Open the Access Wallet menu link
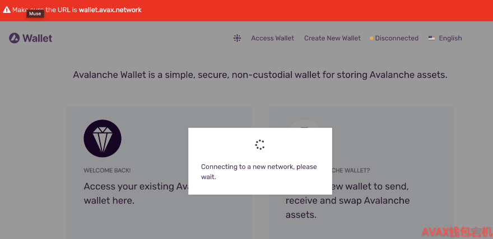Image resolution: width=493 pixels, height=239 pixels. [x=272, y=38]
